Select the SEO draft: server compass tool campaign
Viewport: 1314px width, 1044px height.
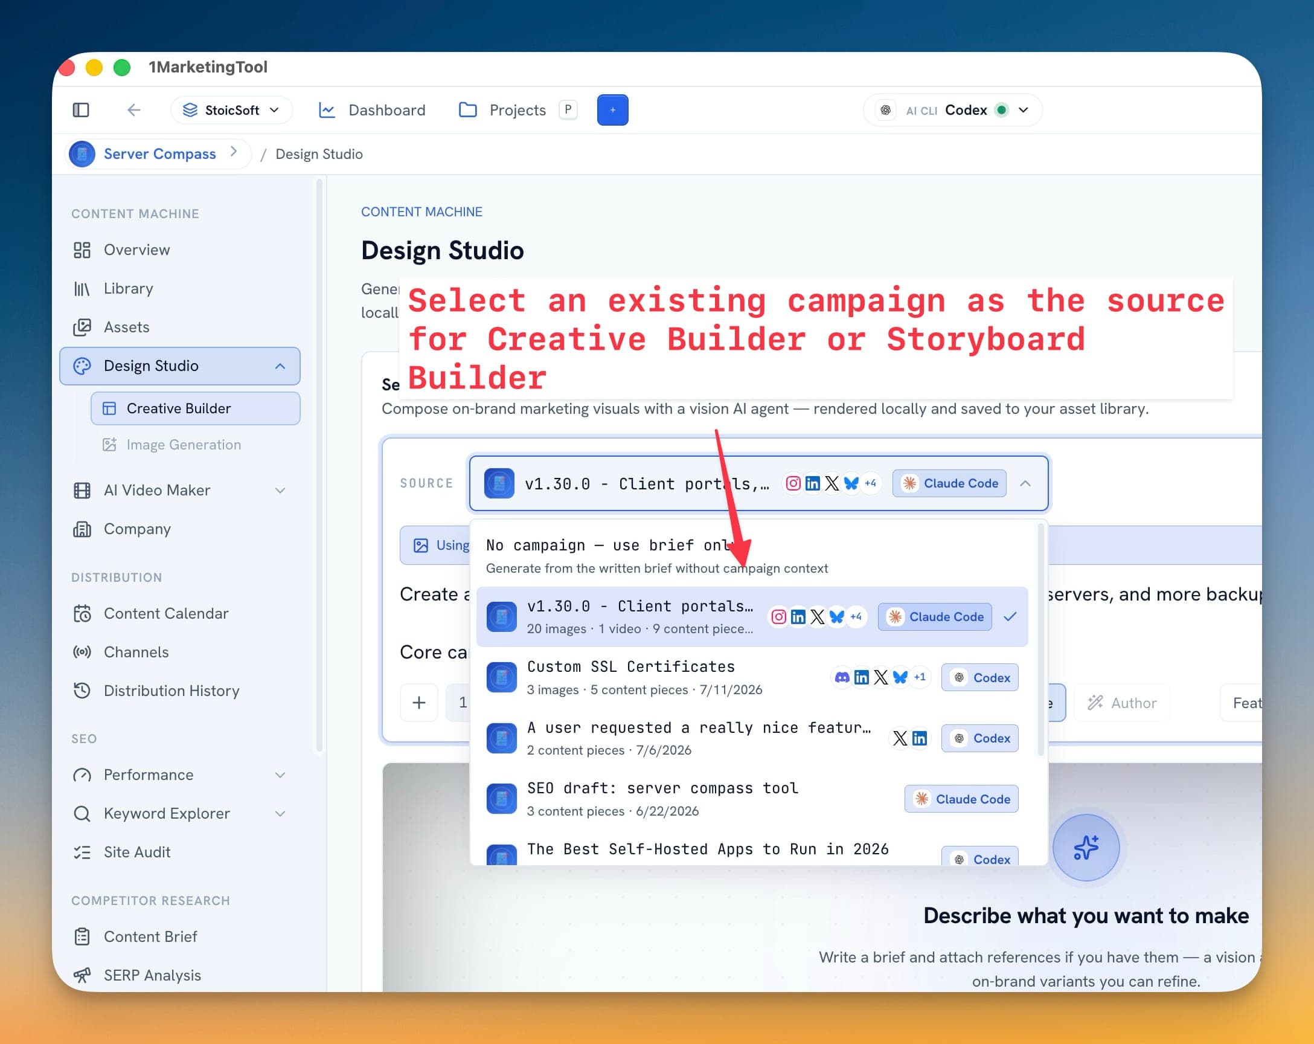click(x=752, y=799)
